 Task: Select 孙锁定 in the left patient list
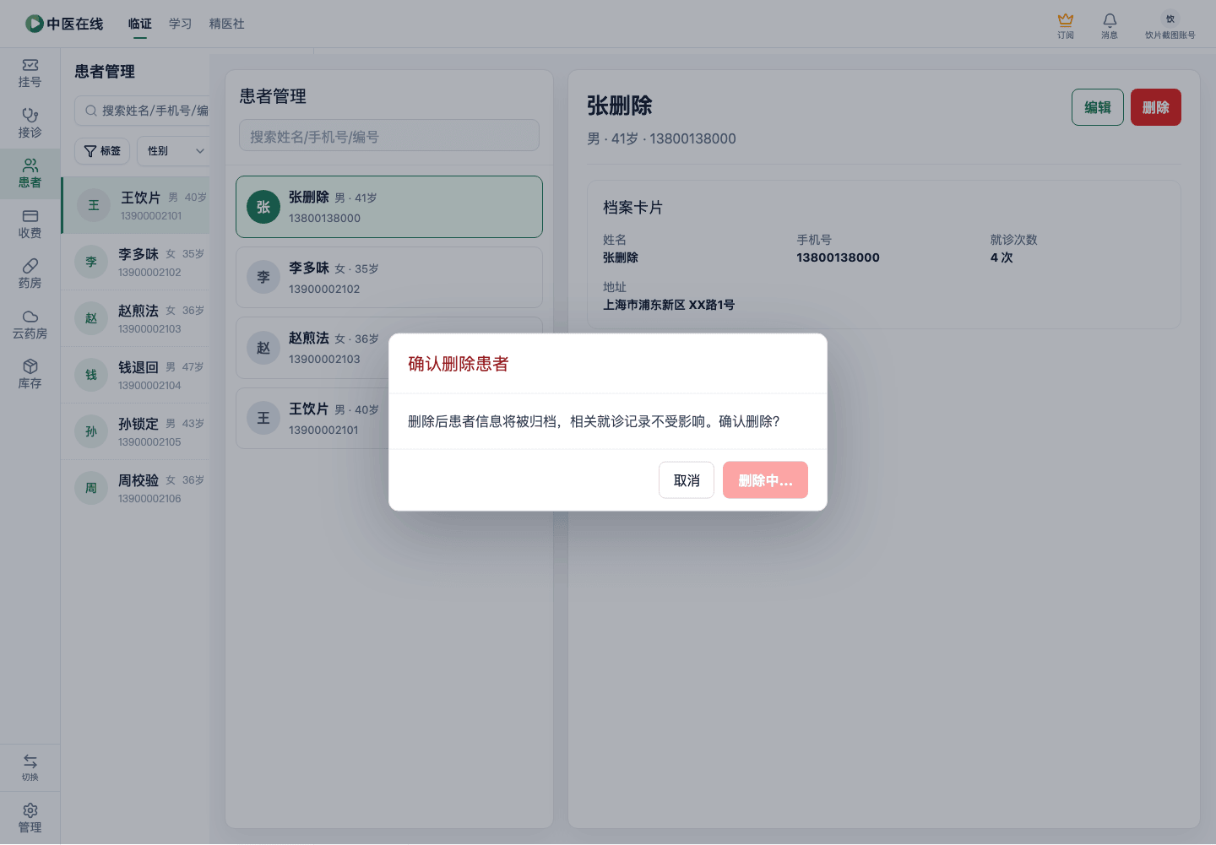135,431
